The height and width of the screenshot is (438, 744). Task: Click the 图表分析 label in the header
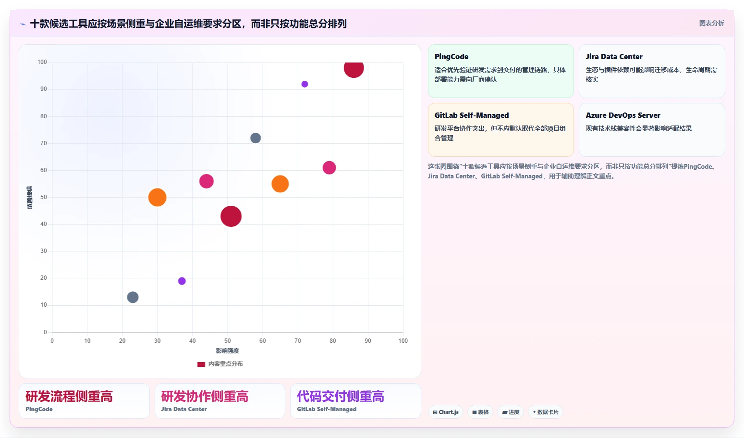711,23
